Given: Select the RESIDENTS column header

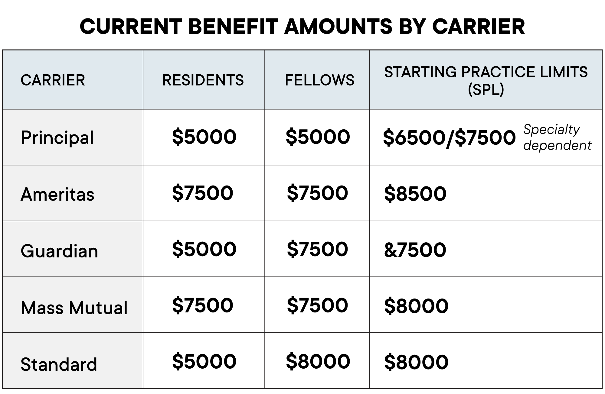Looking at the screenshot, I should coord(203,80).
